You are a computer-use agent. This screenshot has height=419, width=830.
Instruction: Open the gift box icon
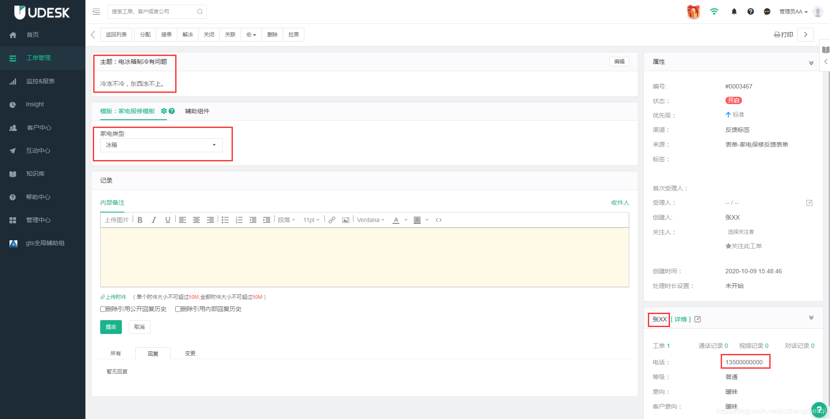point(693,12)
